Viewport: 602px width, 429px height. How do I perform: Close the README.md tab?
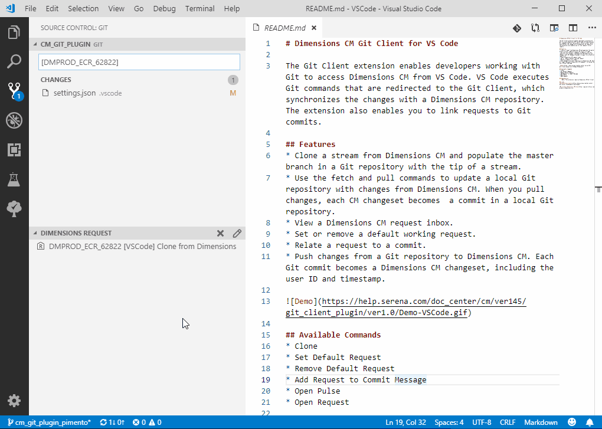(x=314, y=28)
